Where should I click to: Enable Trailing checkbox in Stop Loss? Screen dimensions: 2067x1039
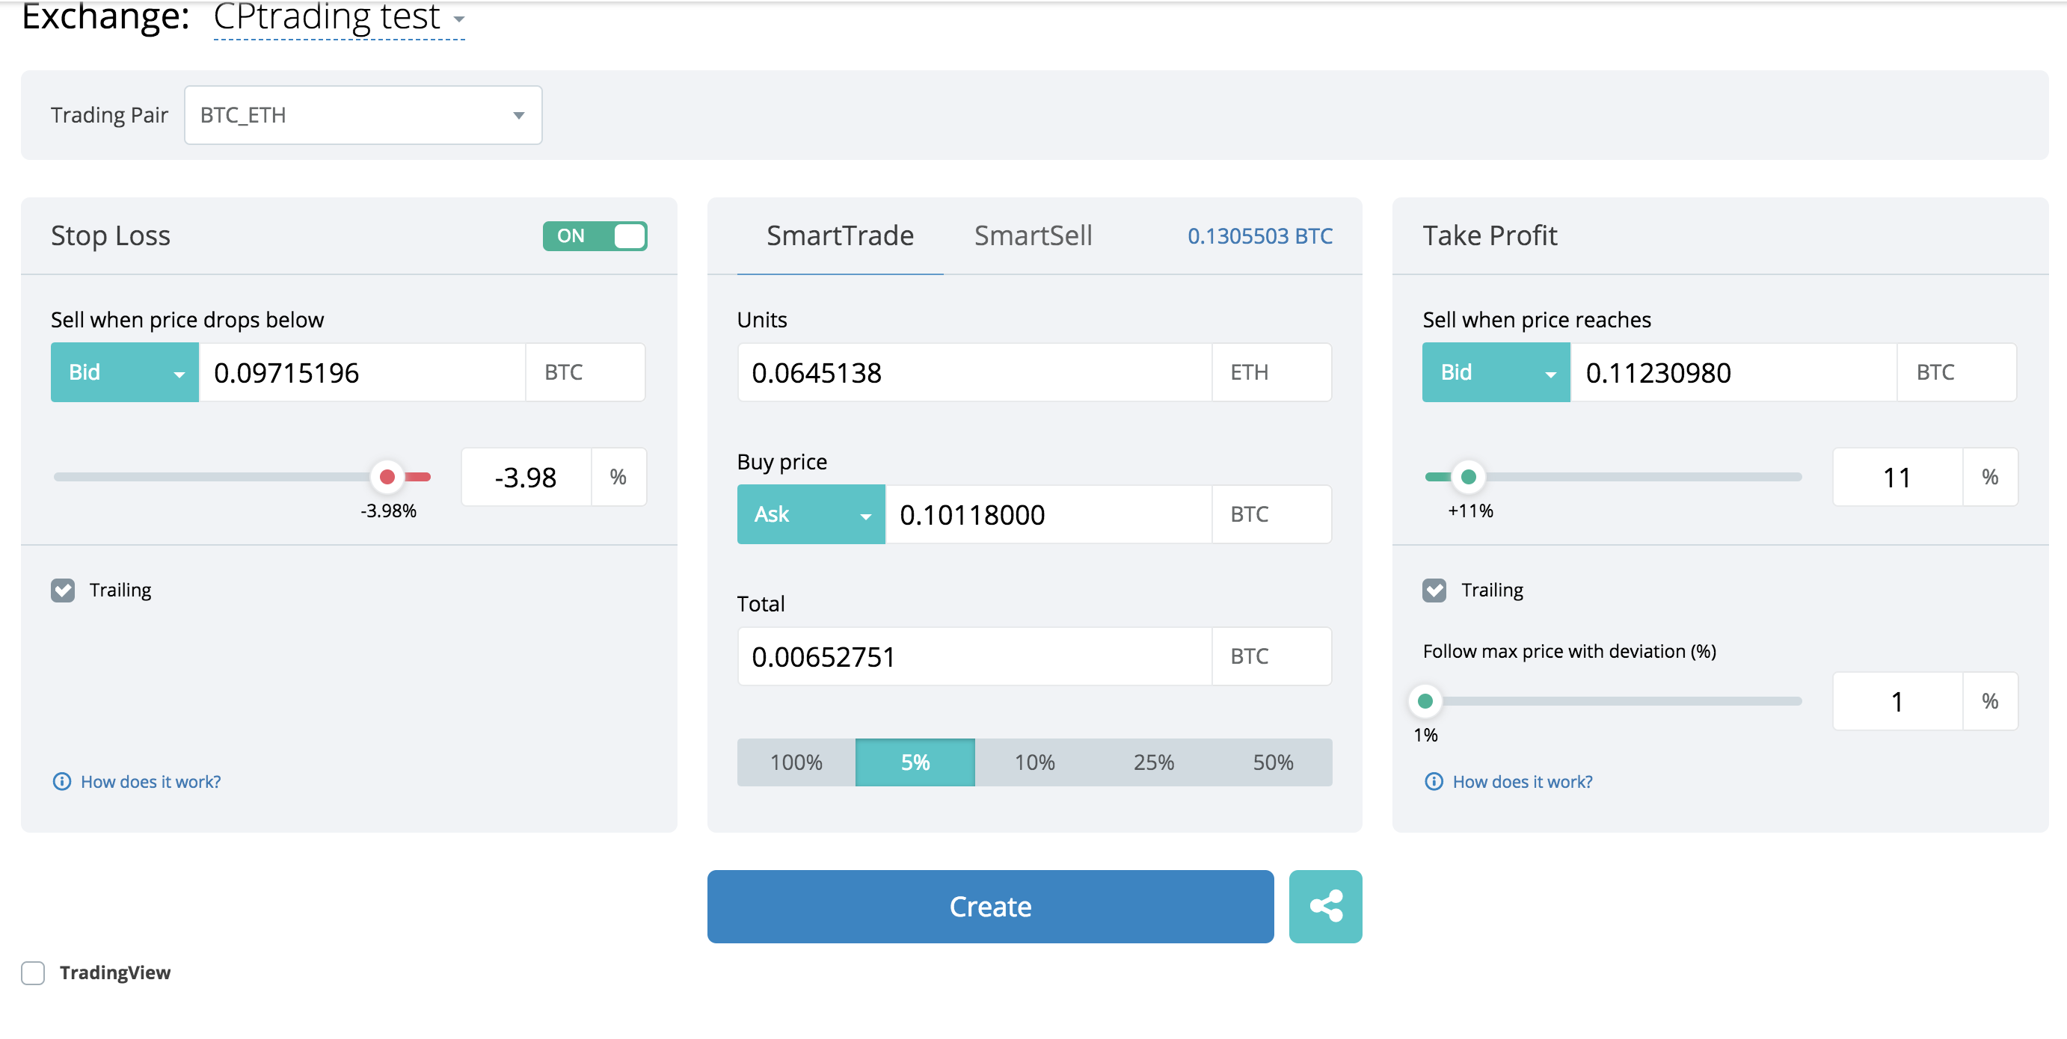click(x=64, y=591)
